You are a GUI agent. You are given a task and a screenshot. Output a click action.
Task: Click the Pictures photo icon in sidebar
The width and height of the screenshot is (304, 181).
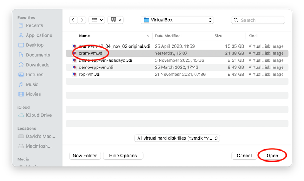[21, 75]
